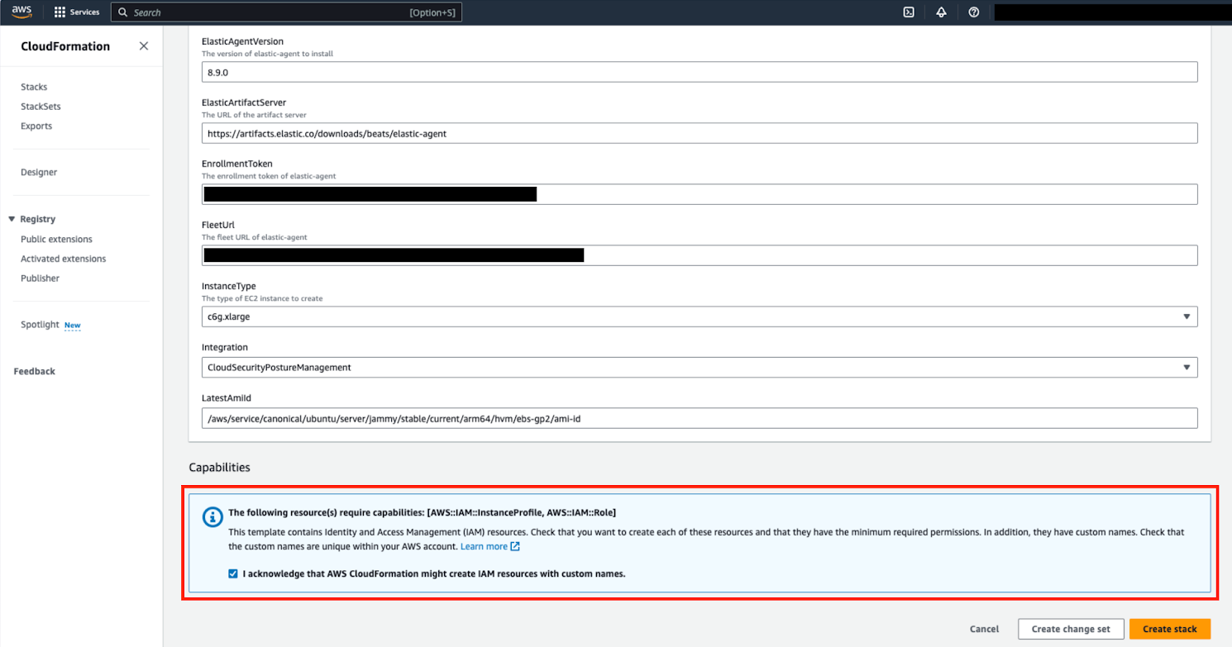Click the AWS home logo
The image size is (1232, 647).
click(21, 12)
